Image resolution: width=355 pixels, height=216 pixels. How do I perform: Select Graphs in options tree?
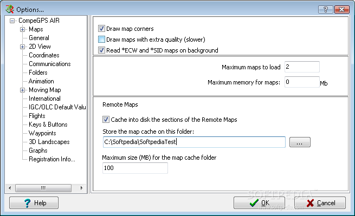click(x=38, y=150)
